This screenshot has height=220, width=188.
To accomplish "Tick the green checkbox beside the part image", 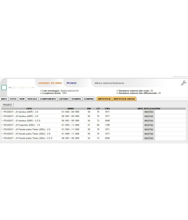I will [4, 87].
